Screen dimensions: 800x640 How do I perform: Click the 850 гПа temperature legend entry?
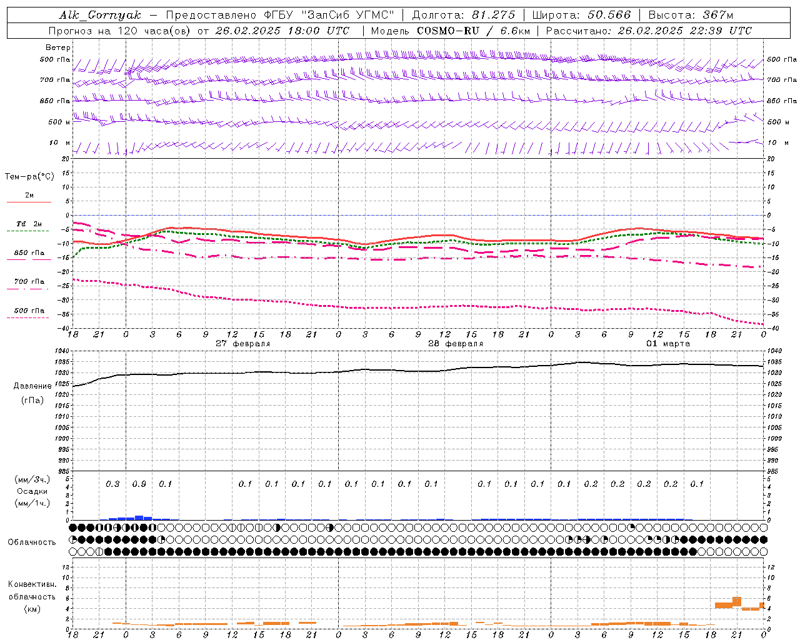[x=29, y=253]
